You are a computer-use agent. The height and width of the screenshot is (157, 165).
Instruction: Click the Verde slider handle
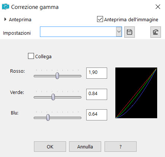pos(53,97)
